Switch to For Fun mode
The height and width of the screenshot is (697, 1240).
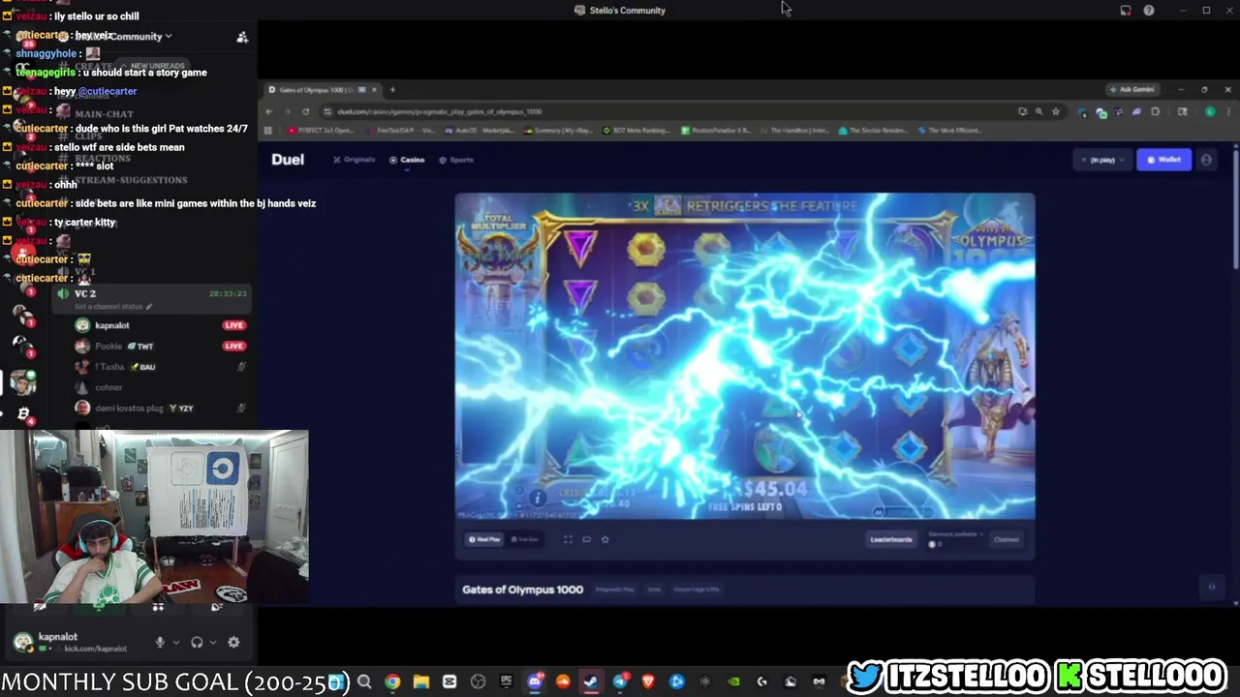tap(525, 539)
